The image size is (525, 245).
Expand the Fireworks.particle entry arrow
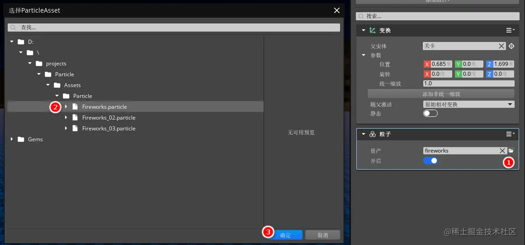(66, 106)
